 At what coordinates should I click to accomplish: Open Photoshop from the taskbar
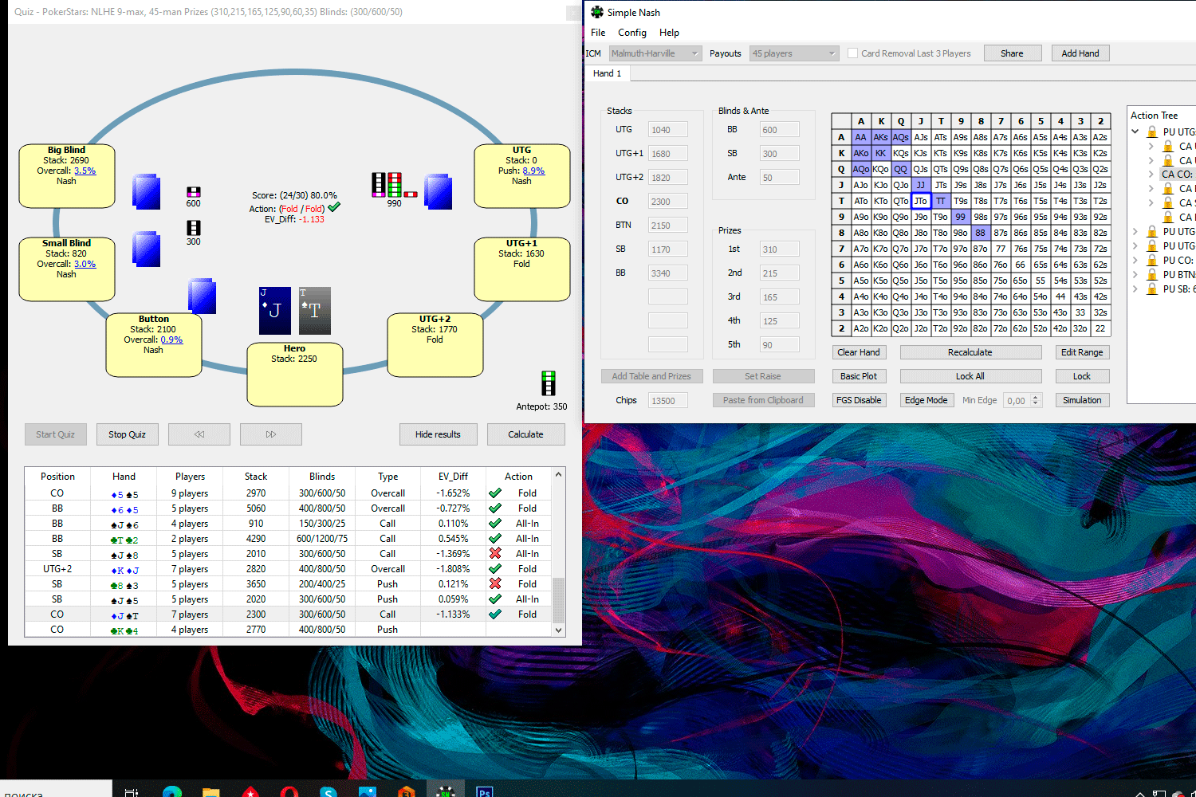(x=484, y=791)
